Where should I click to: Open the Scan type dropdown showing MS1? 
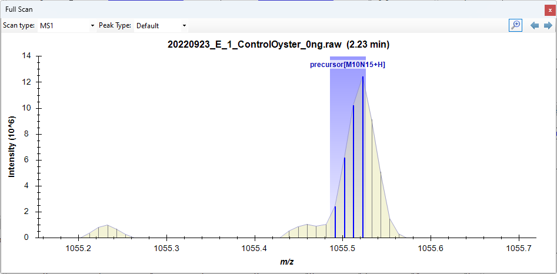[67, 26]
